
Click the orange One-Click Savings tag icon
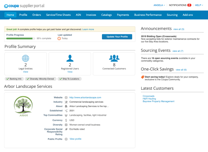click(x=143, y=77)
